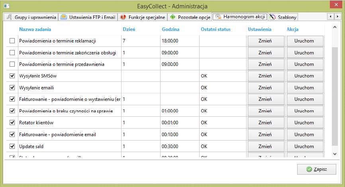Switch to the Pozostałe opcje tab
Screen dimensions: 345x187
(190, 17)
